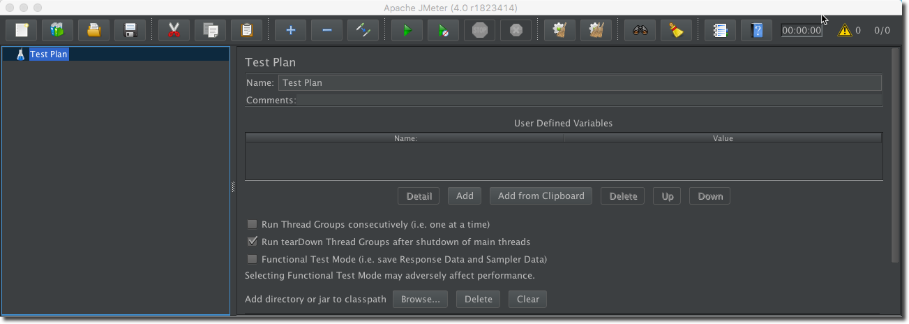Image resolution: width=909 pixels, height=324 pixels.
Task: Open an existing test plan file
Action: (x=94, y=30)
